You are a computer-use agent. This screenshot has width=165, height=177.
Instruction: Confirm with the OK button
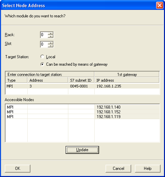coord(18,168)
